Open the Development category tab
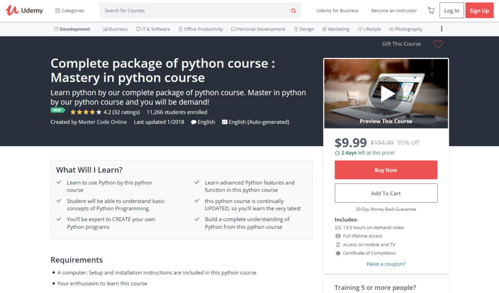Screen dimensions: 499x293 pyautogui.click(x=72, y=29)
